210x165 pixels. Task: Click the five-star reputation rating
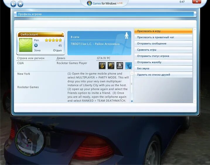[x=53, y=40]
